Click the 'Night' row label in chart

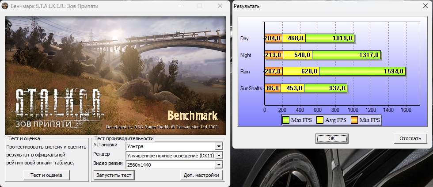pyautogui.click(x=246, y=55)
